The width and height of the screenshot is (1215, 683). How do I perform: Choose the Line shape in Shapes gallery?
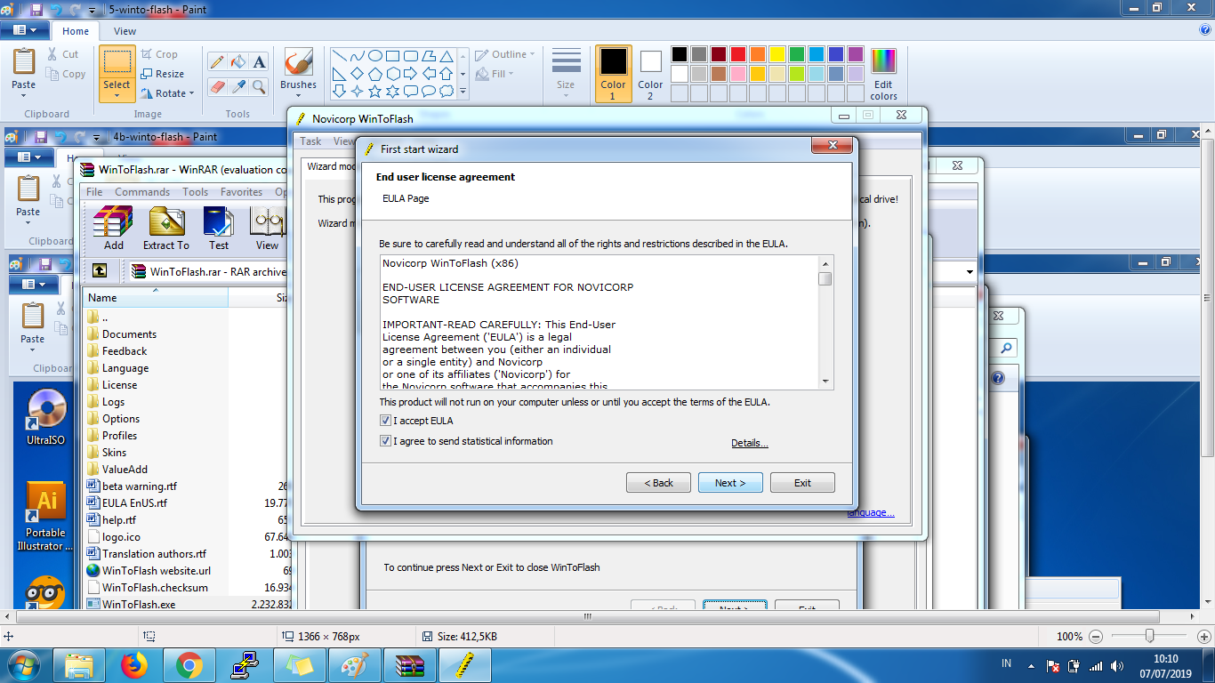(339, 55)
